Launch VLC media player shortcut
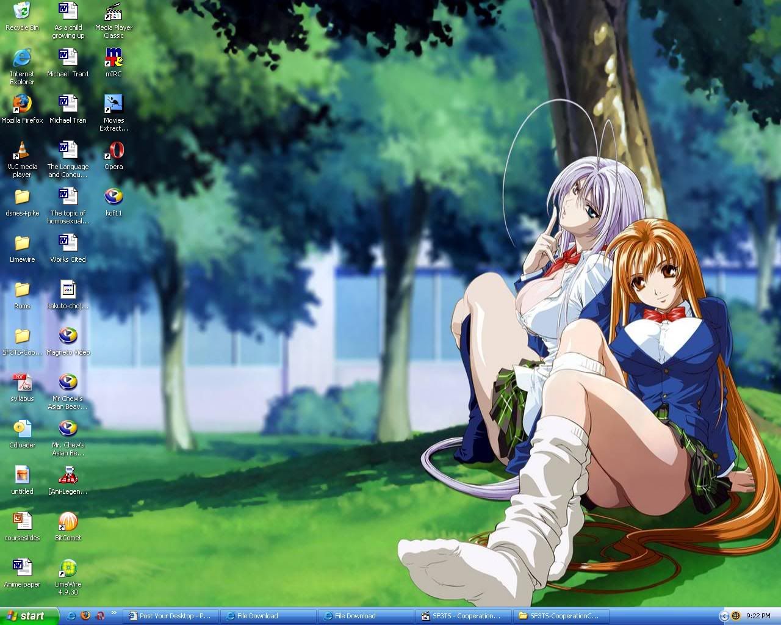The width and height of the screenshot is (781, 625). 22,159
